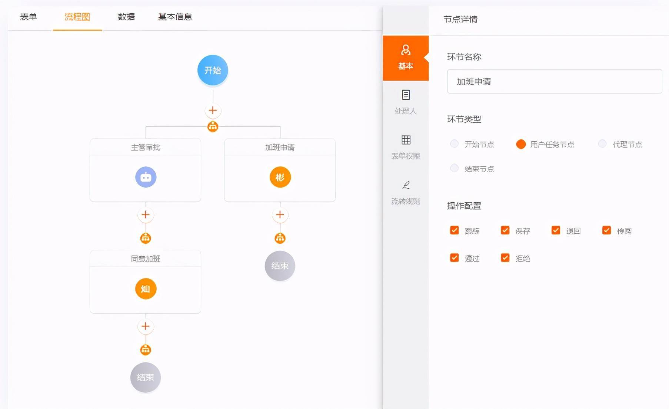669x409 pixels.
Task: Click branch icon below the 开始 plus
Action: coord(213,126)
